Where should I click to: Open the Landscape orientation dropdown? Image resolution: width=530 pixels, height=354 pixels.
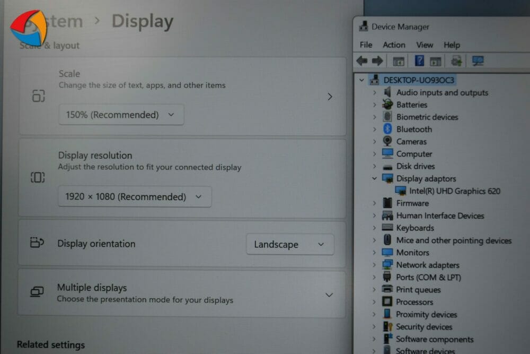coord(290,244)
